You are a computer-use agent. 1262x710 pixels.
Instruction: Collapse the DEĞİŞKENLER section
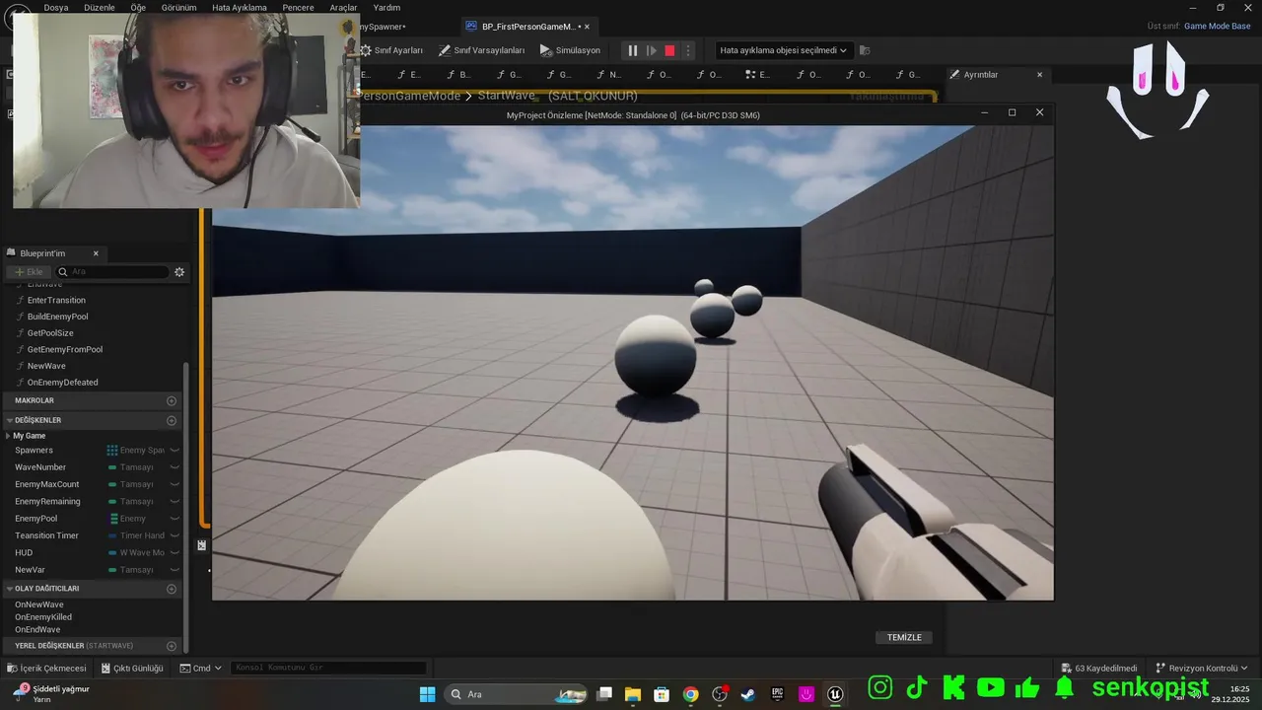10,420
